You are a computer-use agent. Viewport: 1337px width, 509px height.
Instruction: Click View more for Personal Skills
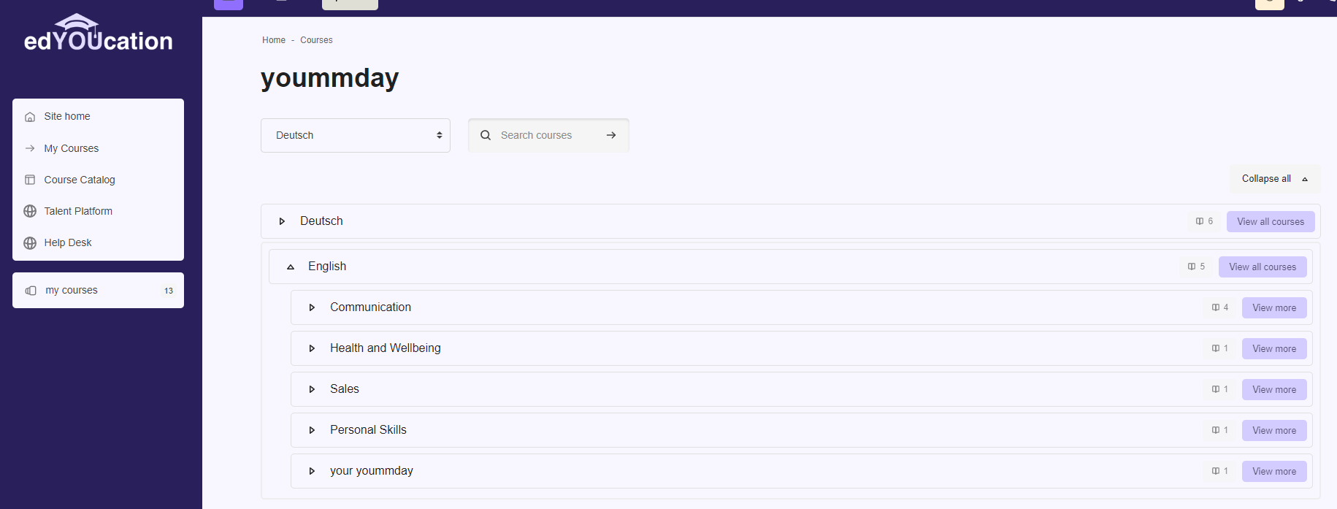(1274, 430)
